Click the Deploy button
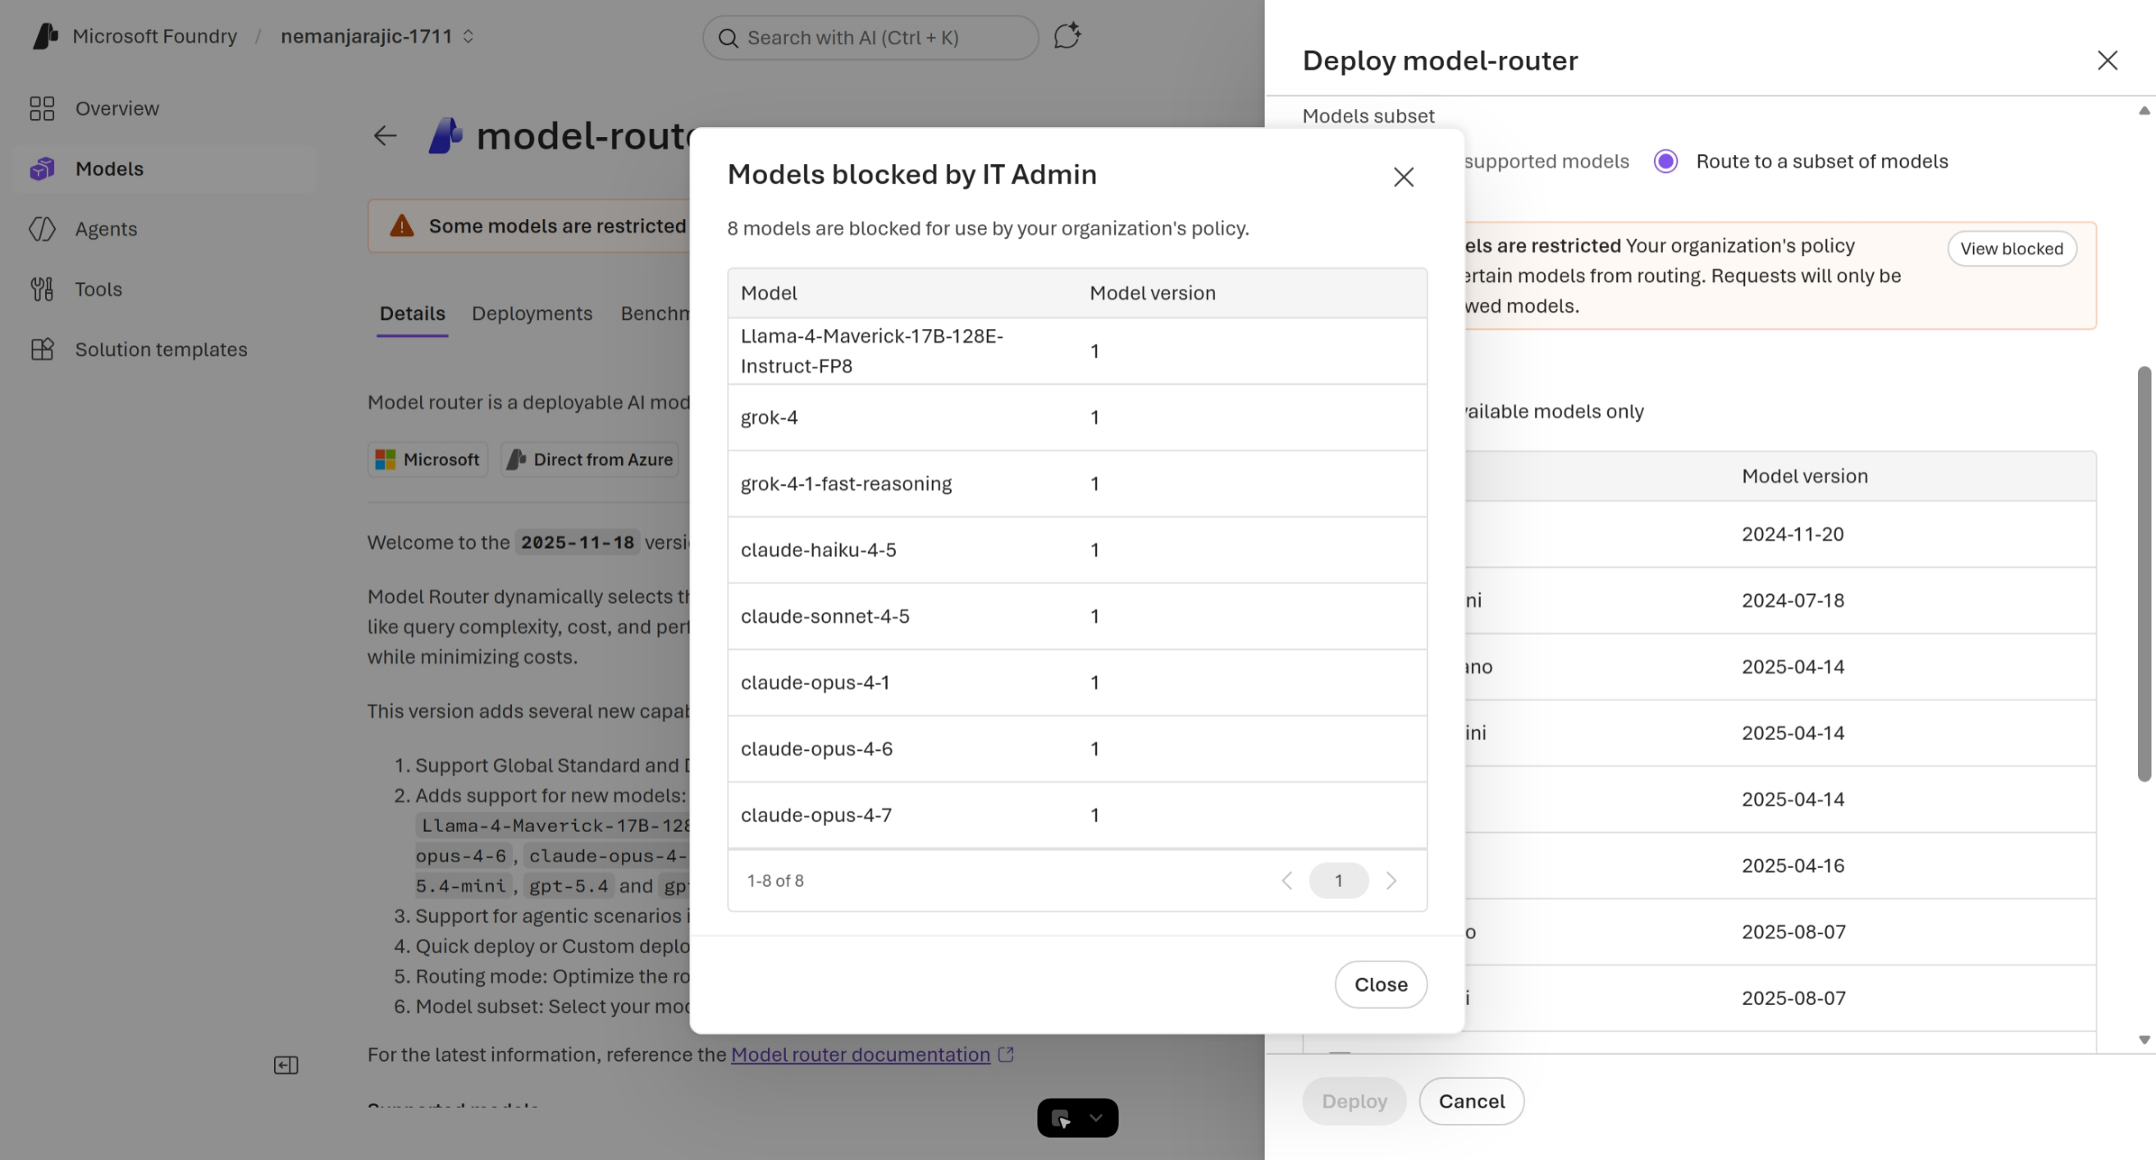Image resolution: width=2156 pixels, height=1160 pixels. coord(1354,1102)
